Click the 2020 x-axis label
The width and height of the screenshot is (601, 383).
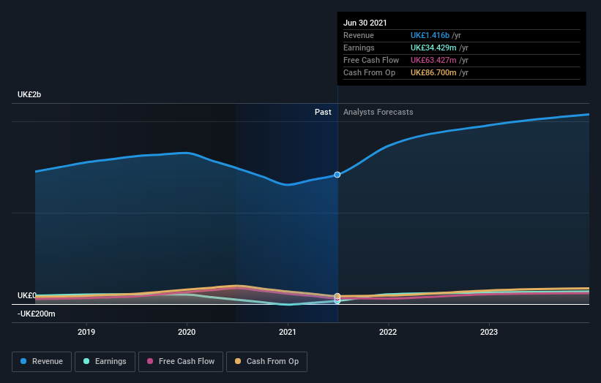point(187,332)
